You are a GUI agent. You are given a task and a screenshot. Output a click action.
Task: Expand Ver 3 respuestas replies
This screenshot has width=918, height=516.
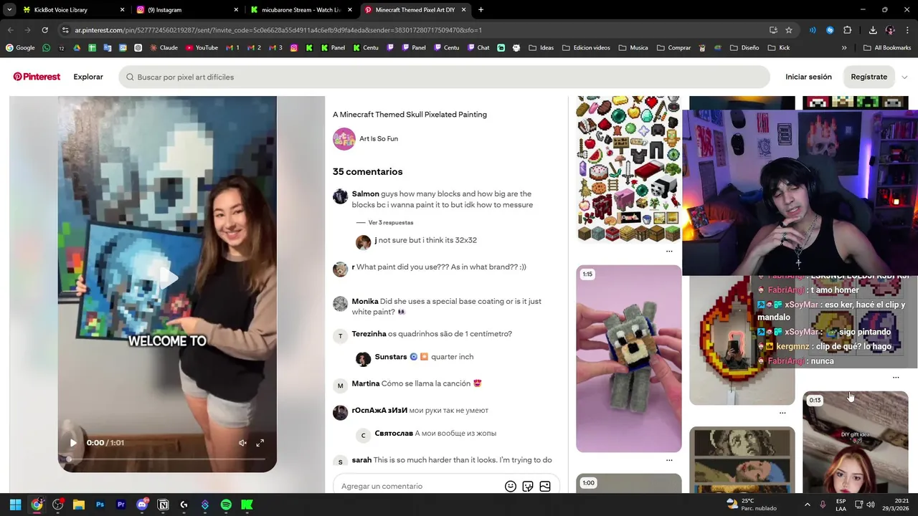tap(390, 223)
